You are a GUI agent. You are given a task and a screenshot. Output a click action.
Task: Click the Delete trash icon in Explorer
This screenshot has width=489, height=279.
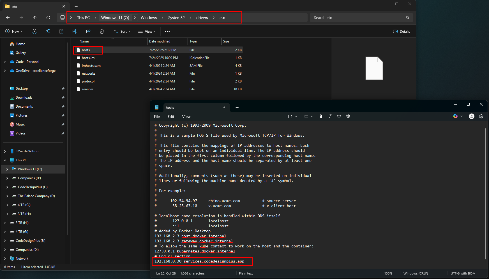pyautogui.click(x=102, y=32)
